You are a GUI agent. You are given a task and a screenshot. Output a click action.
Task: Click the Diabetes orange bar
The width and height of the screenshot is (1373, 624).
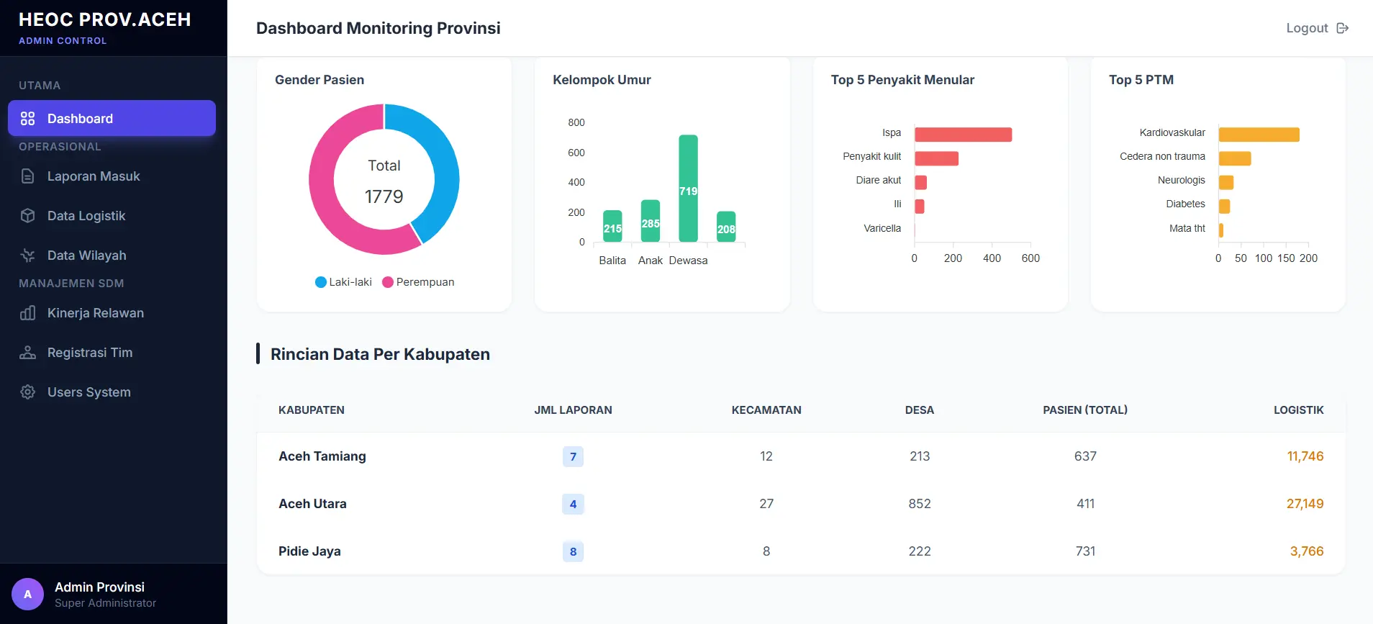[x=1224, y=207]
